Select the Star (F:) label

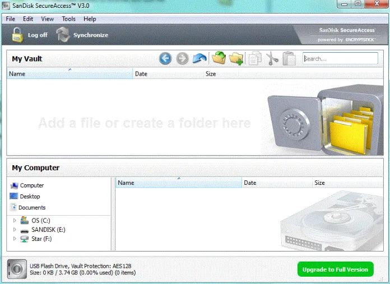[x=41, y=239]
